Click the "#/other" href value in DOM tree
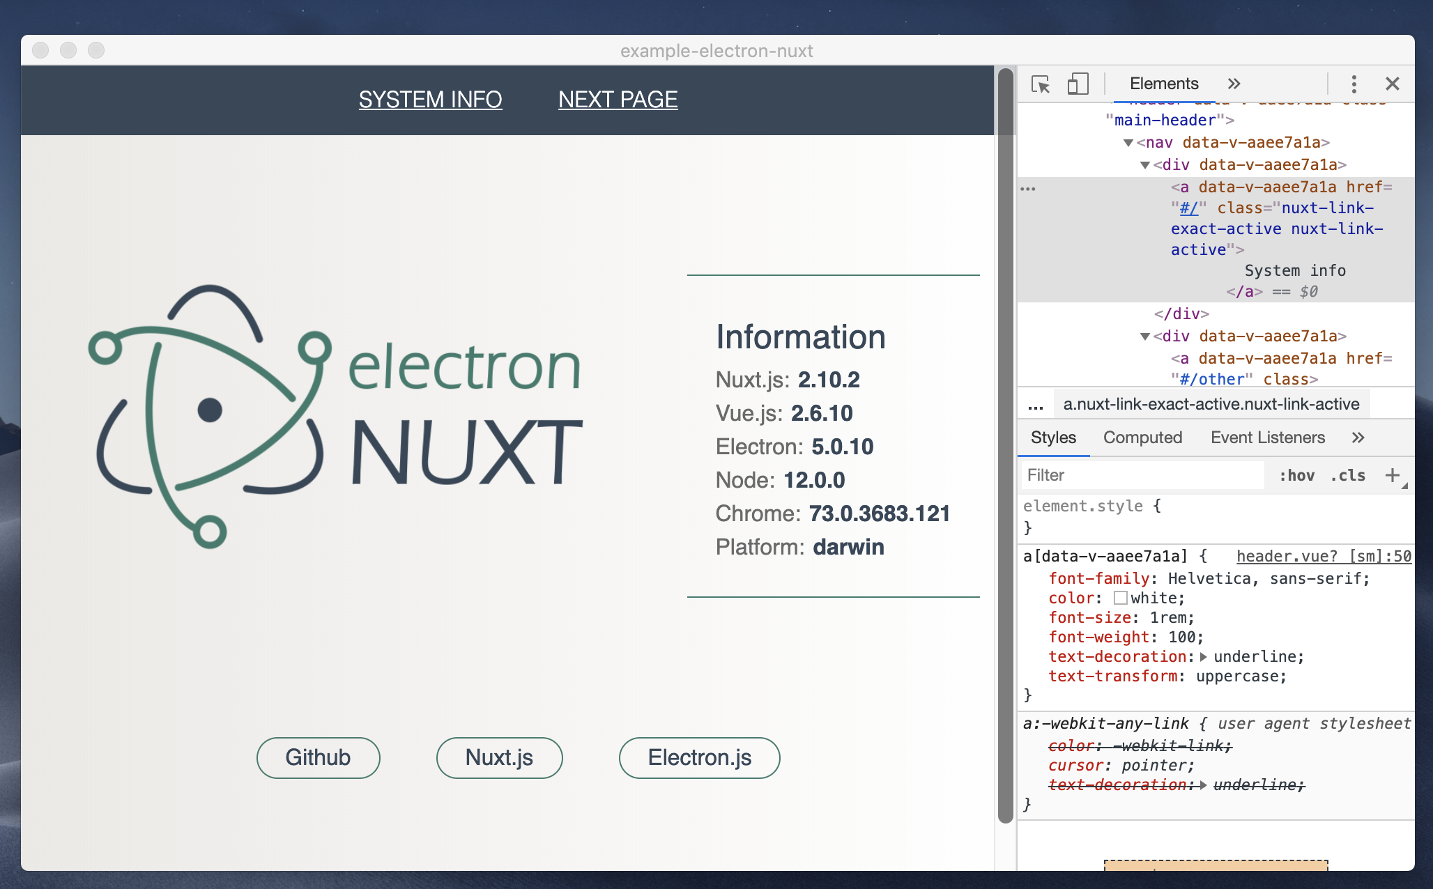This screenshot has height=889, width=1433. coord(1212,379)
